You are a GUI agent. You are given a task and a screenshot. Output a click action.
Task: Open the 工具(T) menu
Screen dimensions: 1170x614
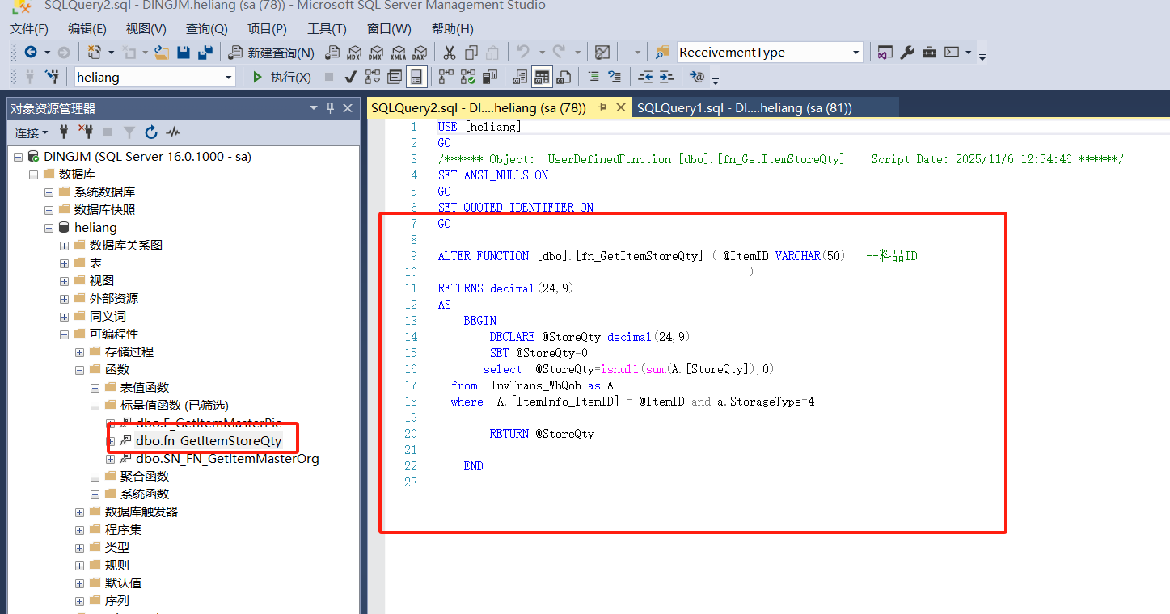coord(327,28)
